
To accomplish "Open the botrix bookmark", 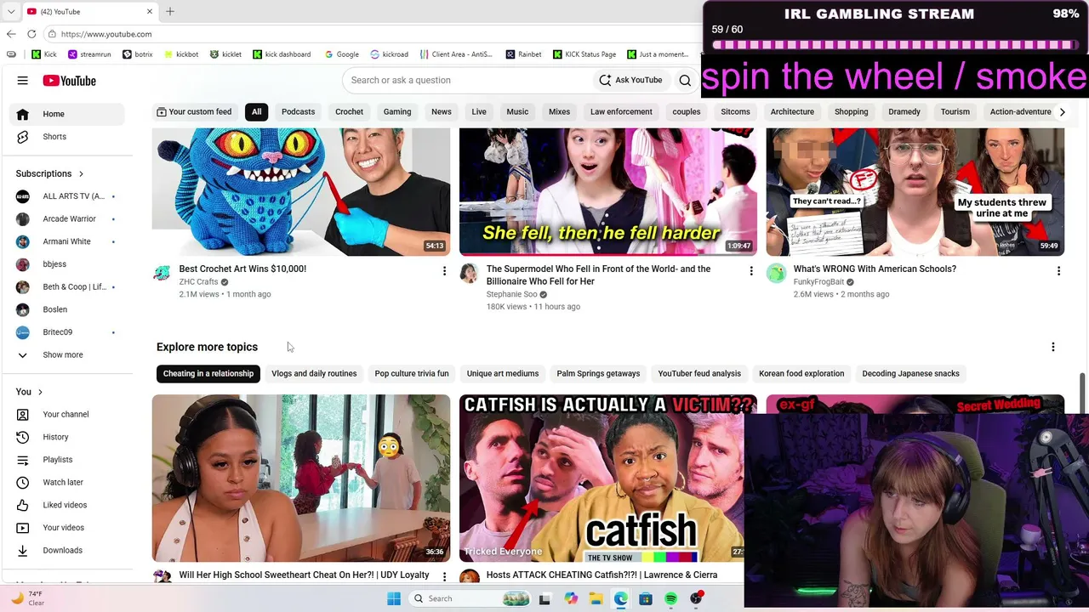I will (x=138, y=54).
